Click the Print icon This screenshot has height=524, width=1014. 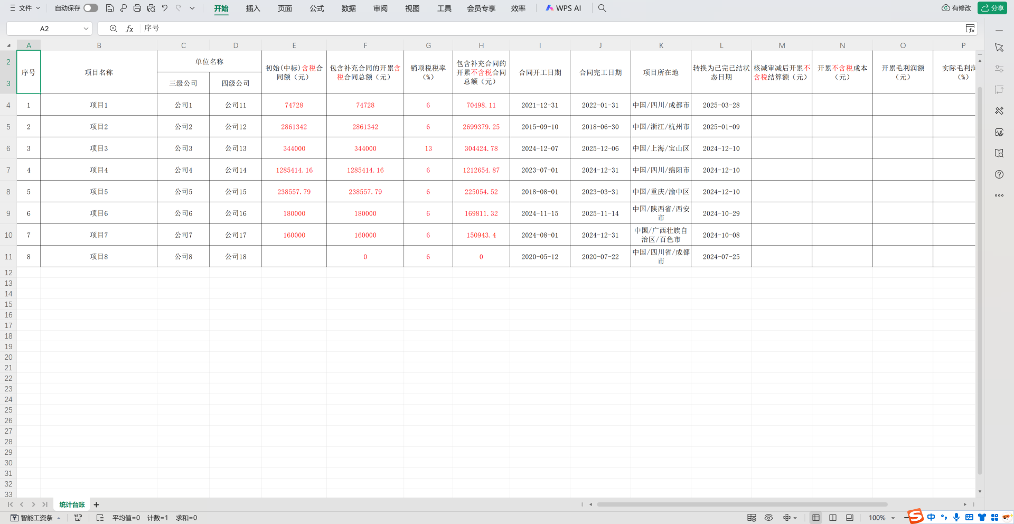137,8
